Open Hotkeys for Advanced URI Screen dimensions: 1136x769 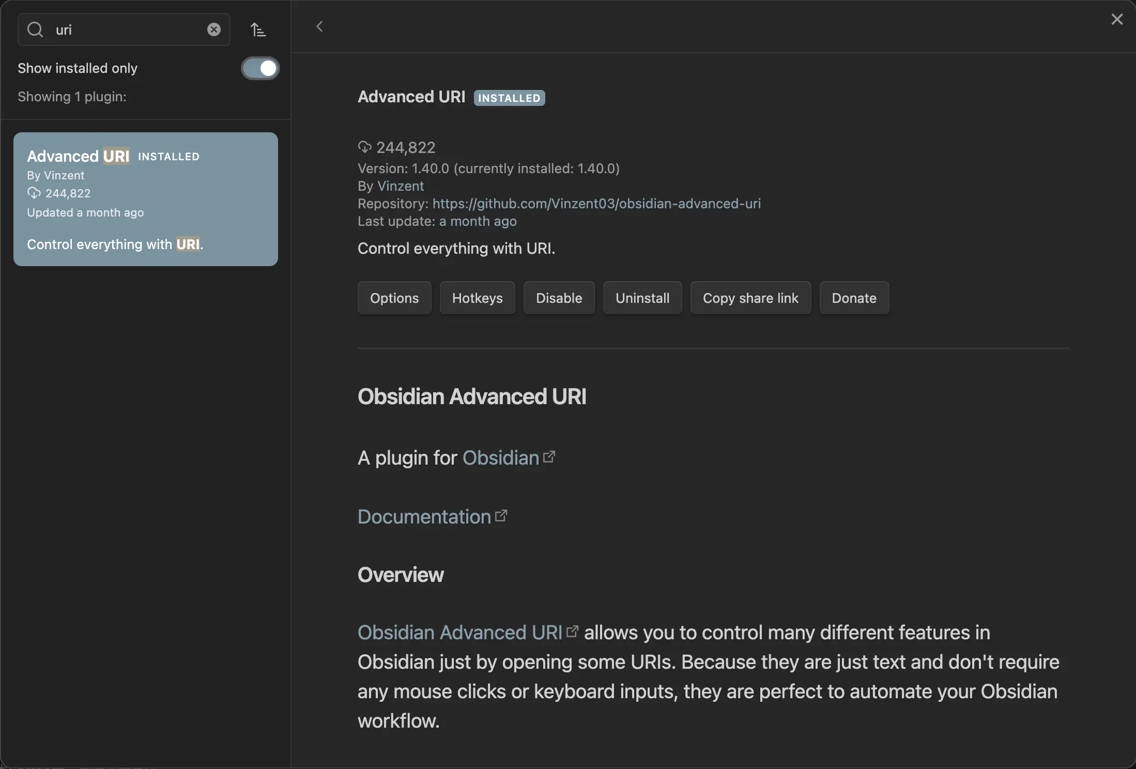click(477, 298)
